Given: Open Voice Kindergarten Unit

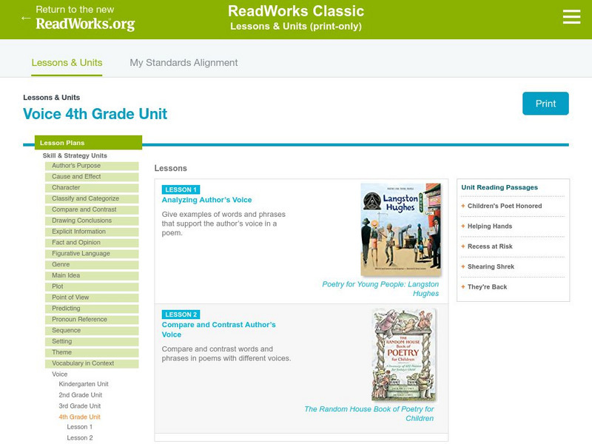Looking at the screenshot, I should coord(84,384).
